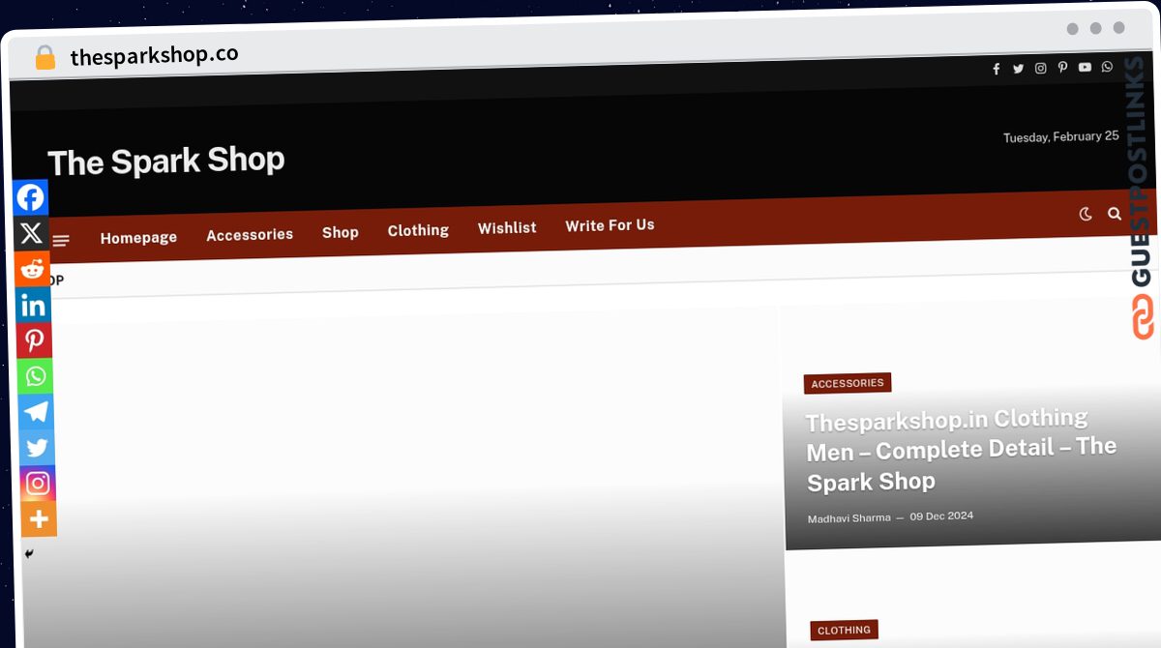This screenshot has height=648, width=1161.
Task: Click the ACCESSORIES category tag
Action: click(848, 383)
